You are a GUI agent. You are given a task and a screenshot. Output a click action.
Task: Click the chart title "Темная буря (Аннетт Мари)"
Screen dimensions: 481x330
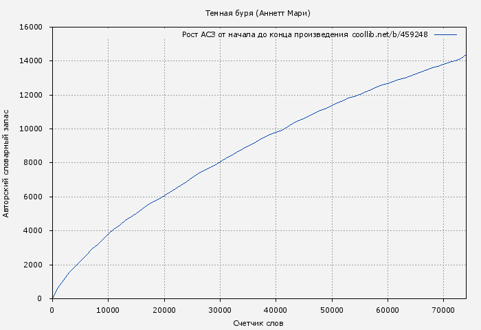point(258,14)
